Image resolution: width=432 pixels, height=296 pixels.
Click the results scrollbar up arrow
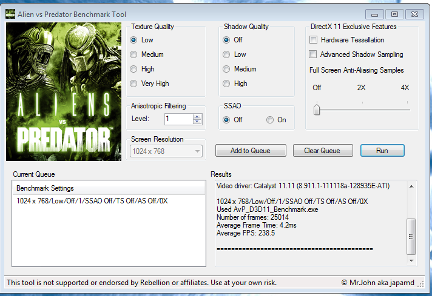[x=411, y=186]
